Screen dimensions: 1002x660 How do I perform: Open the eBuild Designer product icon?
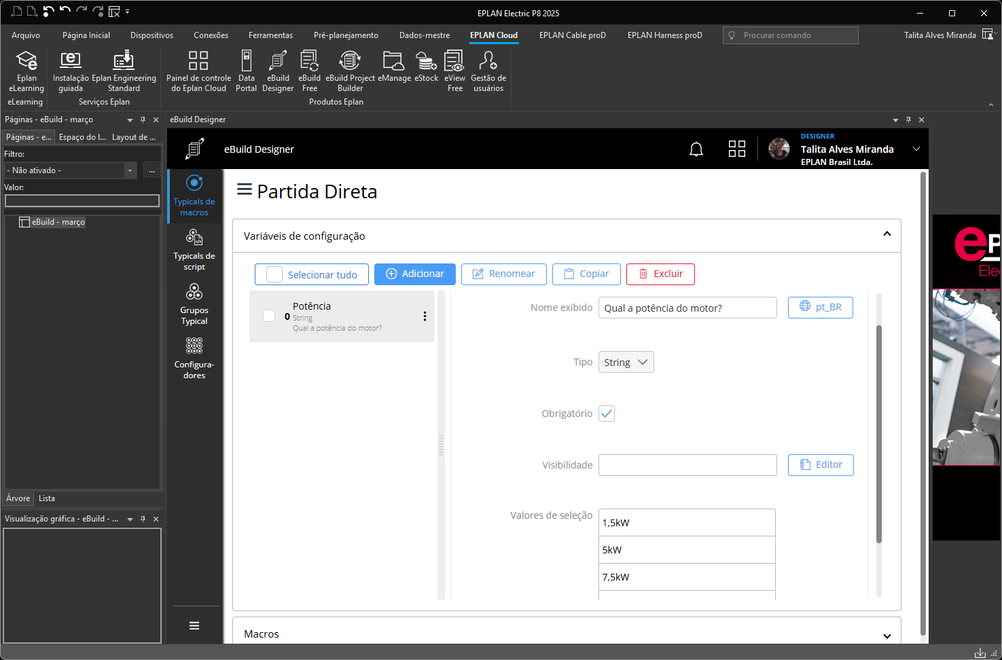[278, 68]
